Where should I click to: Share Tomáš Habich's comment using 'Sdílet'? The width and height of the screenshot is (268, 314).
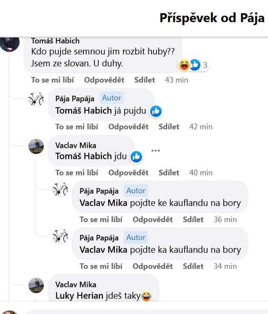coord(145,80)
